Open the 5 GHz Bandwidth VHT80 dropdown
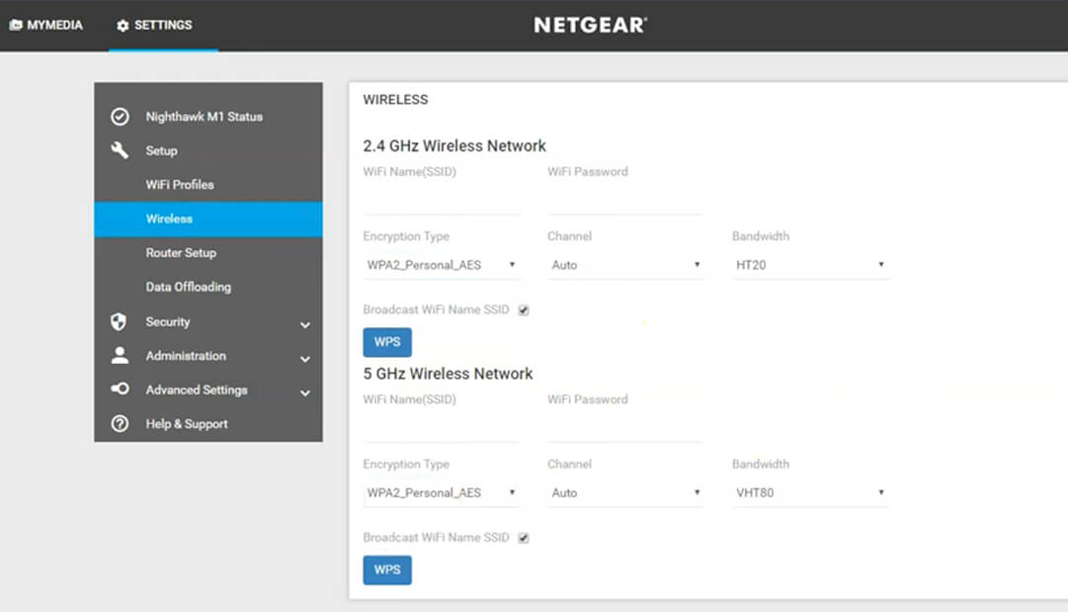This screenshot has height=612, width=1068. [x=809, y=492]
